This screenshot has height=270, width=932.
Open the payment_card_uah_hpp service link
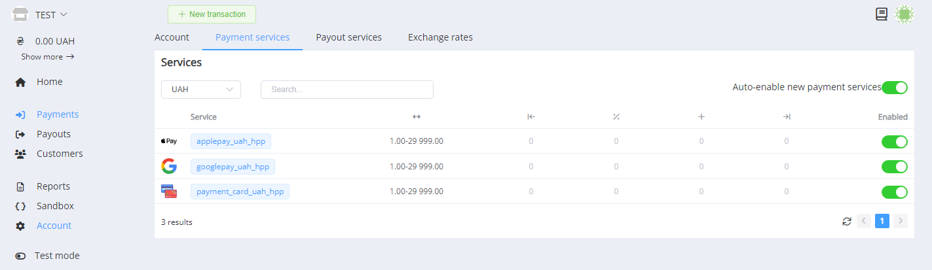[x=240, y=192]
